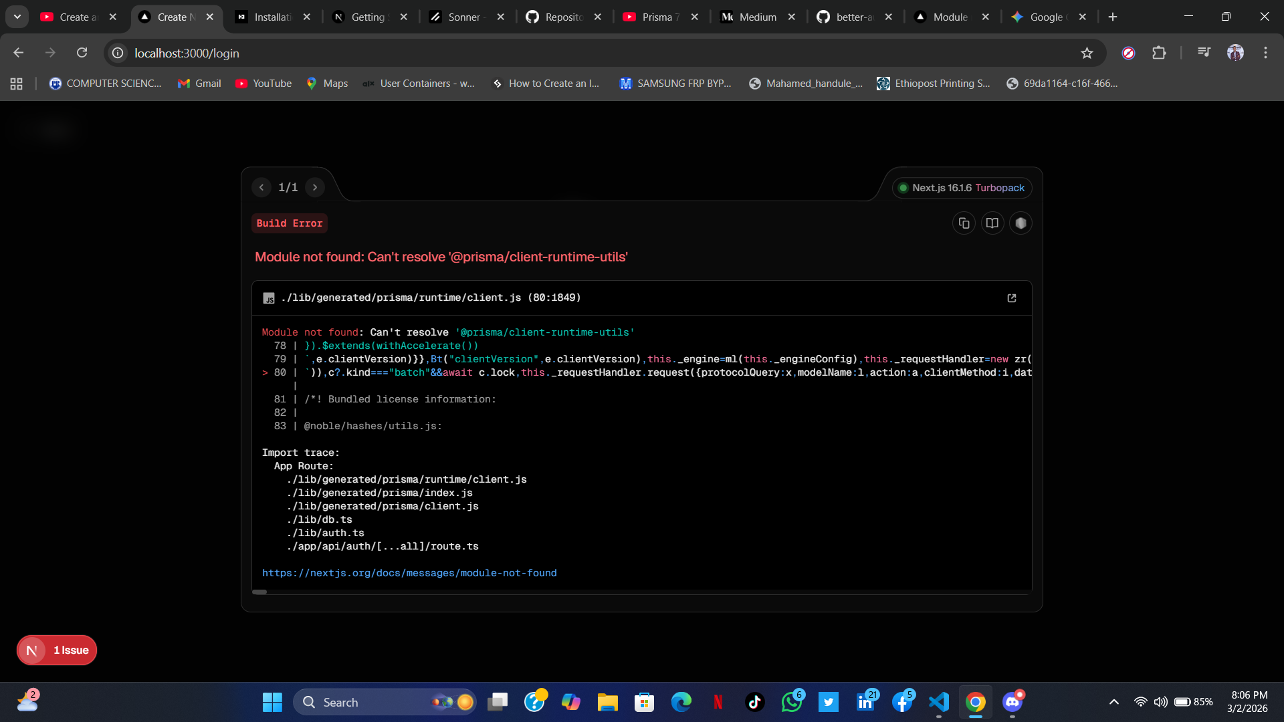The width and height of the screenshot is (1284, 722).
Task: Open the ad blocker extension icon
Action: 1129,53
